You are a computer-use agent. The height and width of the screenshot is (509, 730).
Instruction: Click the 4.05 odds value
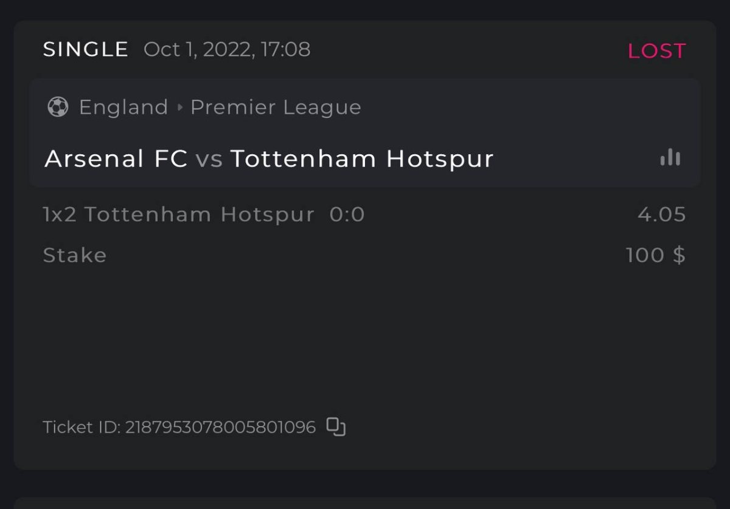(661, 214)
